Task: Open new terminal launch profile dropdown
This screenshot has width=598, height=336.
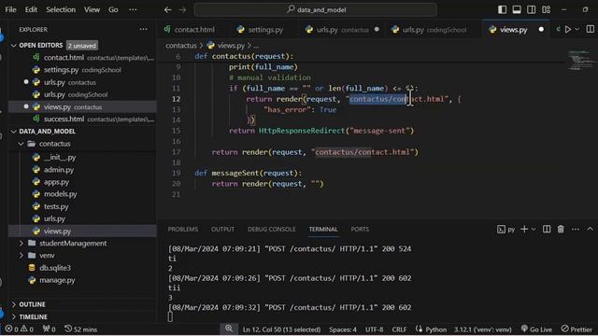Action: [x=534, y=230]
